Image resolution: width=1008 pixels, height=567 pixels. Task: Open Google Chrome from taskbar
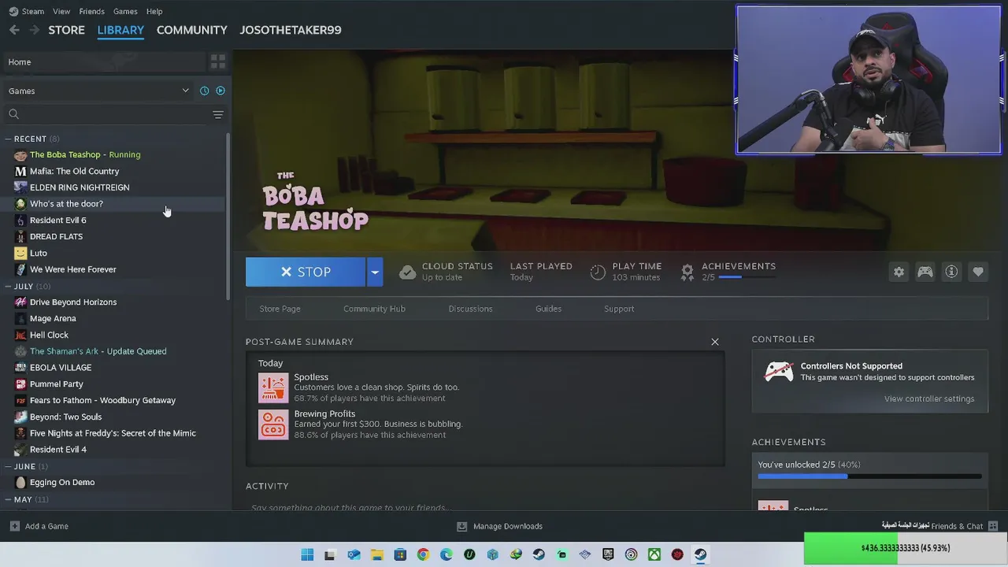(423, 554)
